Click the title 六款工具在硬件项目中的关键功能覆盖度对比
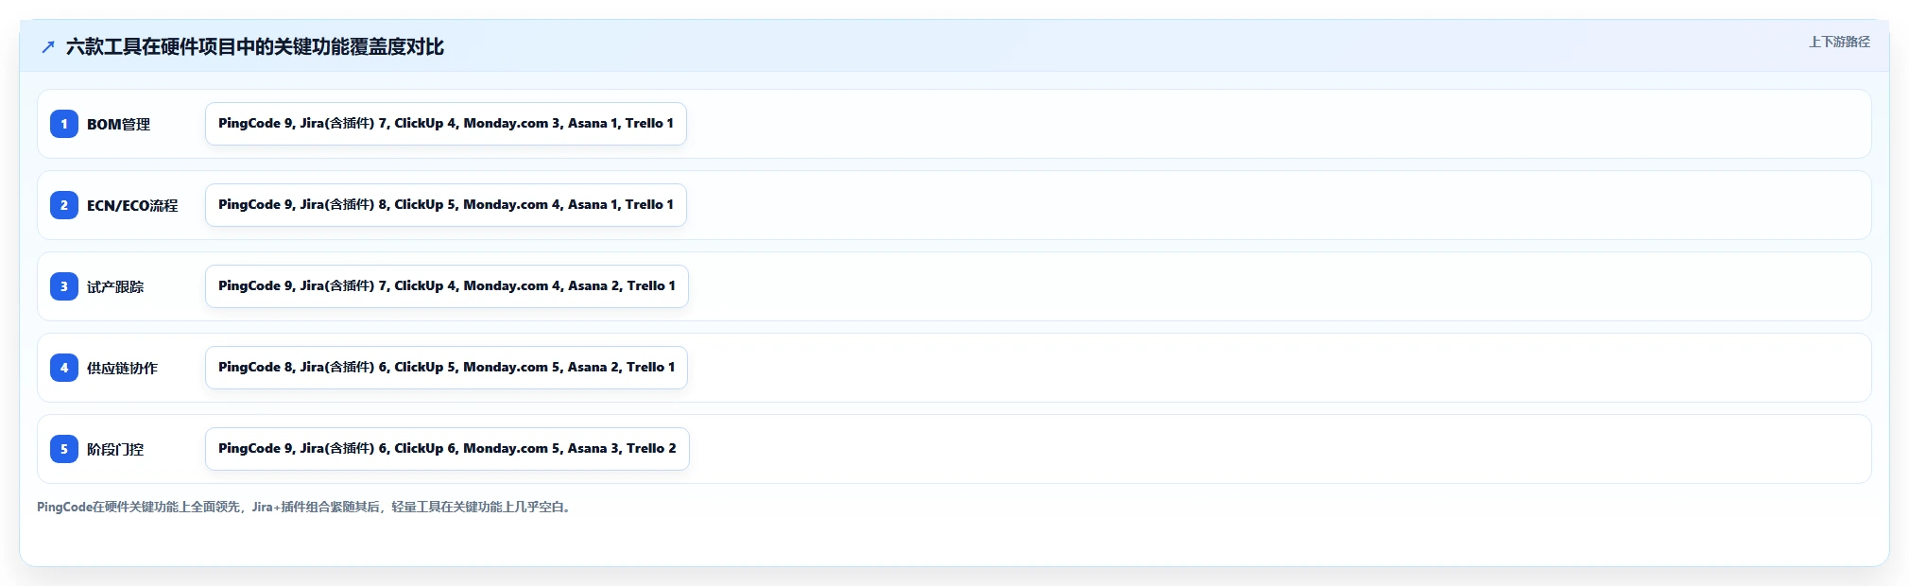1909x586 pixels. click(255, 47)
